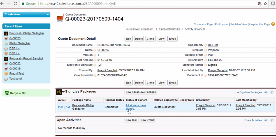276x137 pixels.
Task: Click the cart icon beside Q-00022 recent item
Action: point(6,64)
